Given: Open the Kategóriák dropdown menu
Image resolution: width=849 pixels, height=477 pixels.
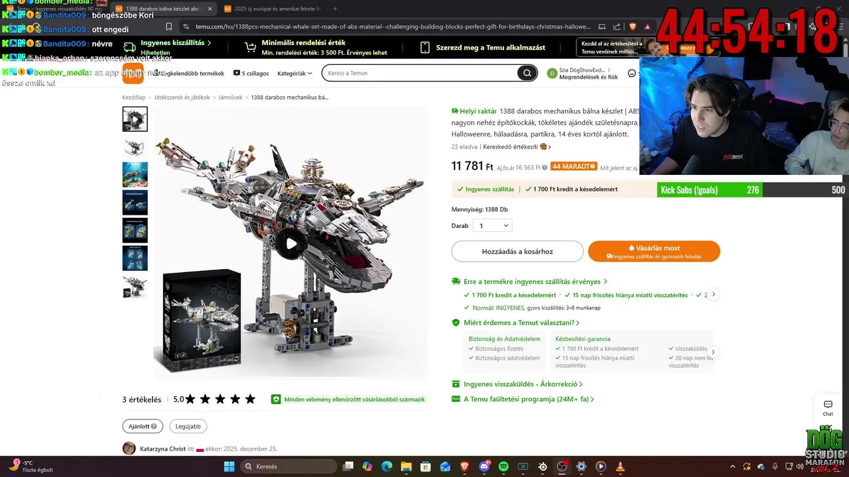Looking at the screenshot, I should [x=294, y=74].
